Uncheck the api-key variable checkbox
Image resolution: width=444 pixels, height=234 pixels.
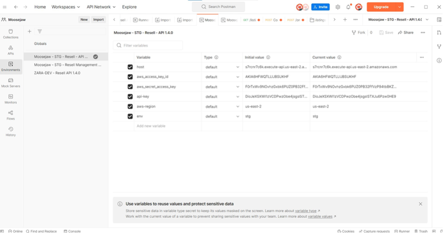pos(130,96)
